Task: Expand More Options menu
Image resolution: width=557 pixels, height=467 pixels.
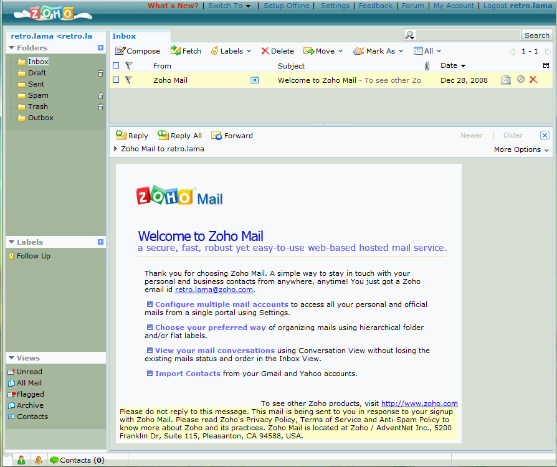Action: point(521,149)
